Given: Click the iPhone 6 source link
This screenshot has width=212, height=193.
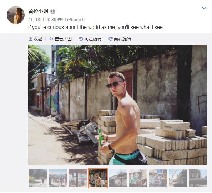Looking at the screenshot, I should click(x=76, y=20).
